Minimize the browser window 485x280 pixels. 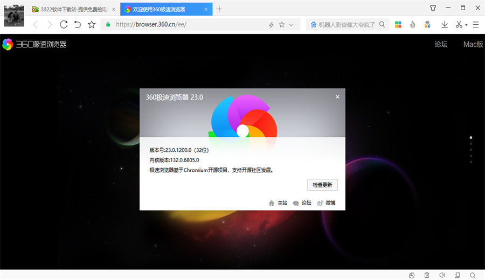(448, 8)
